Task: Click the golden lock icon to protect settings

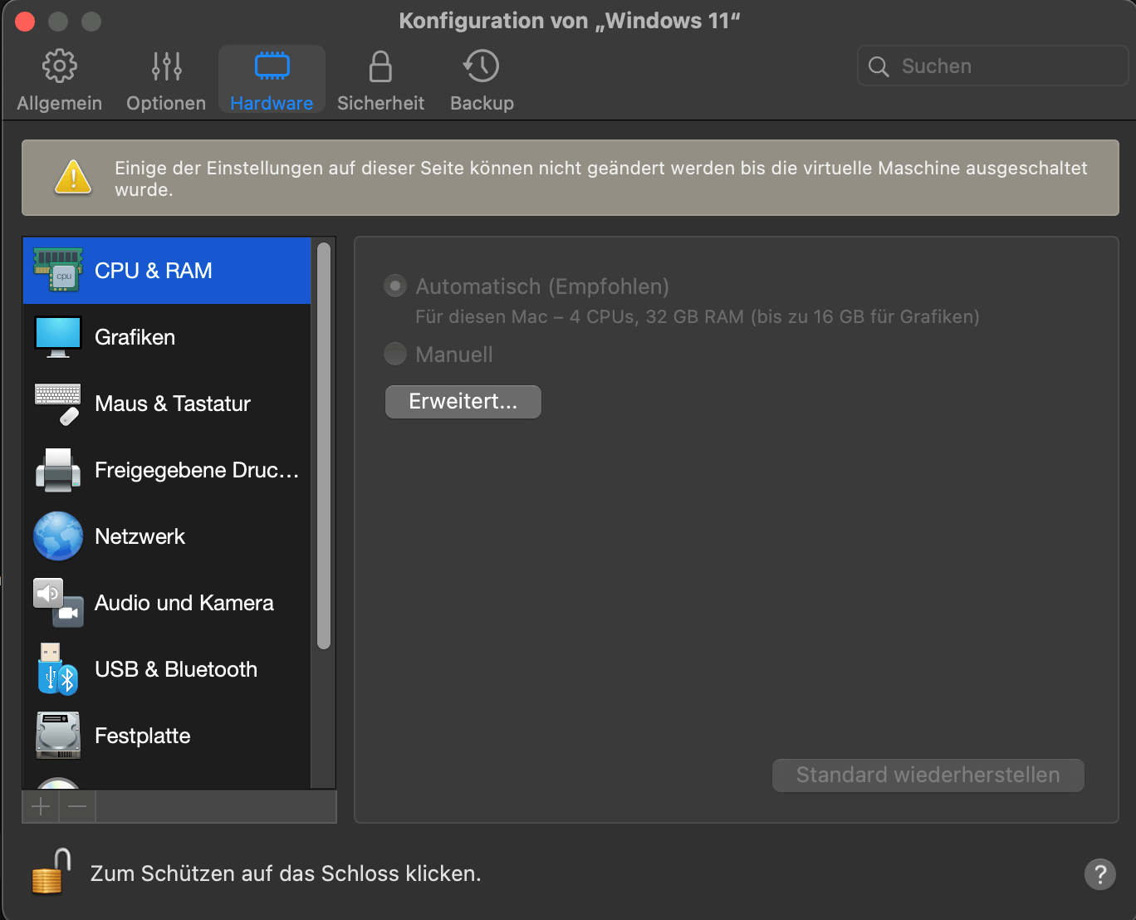Action: click(51, 872)
